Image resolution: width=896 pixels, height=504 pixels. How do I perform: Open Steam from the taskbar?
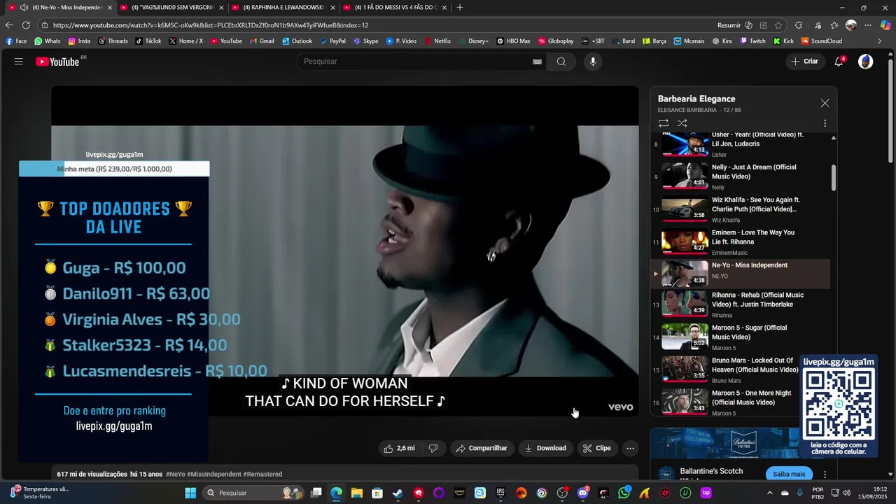[x=398, y=493]
